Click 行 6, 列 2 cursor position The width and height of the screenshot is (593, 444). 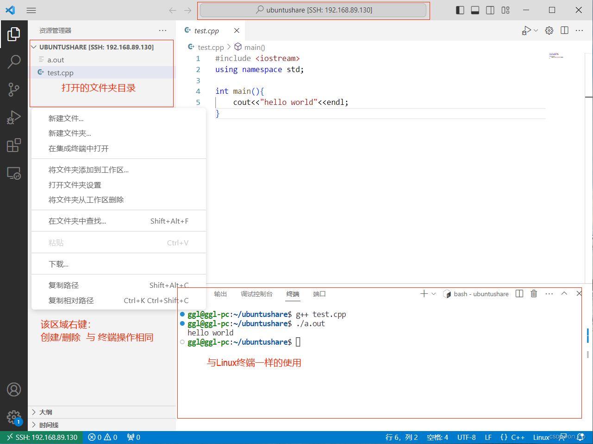[401, 438]
